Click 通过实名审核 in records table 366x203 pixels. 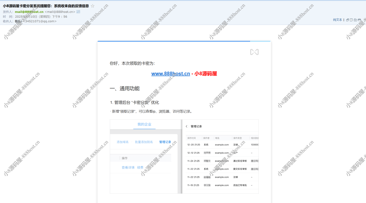240,161
